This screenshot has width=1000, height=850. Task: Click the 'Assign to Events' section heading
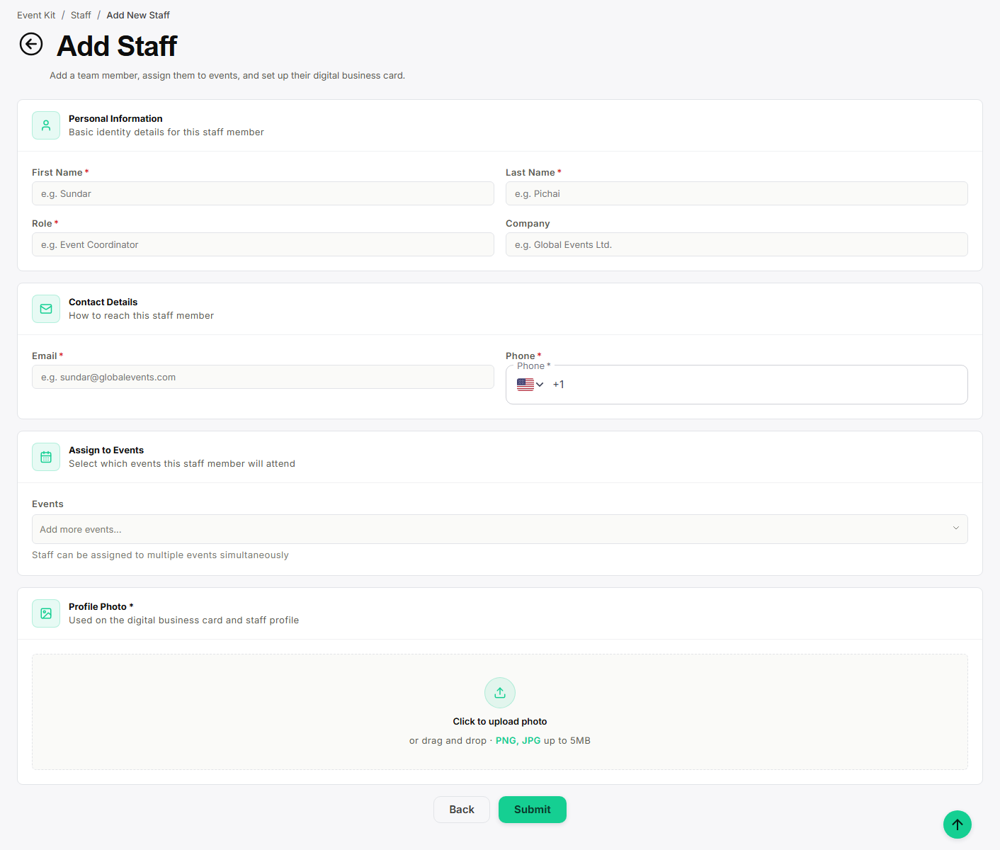(106, 450)
